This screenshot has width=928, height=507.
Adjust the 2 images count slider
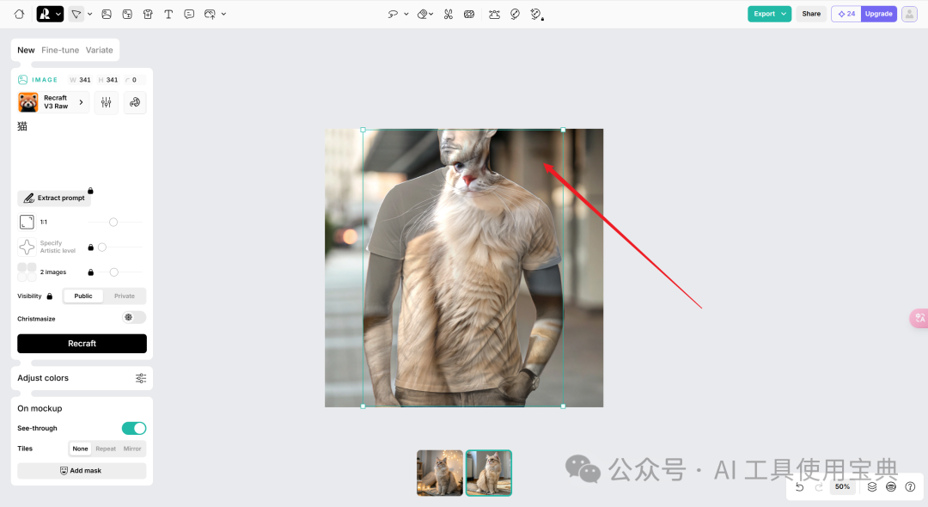click(112, 272)
